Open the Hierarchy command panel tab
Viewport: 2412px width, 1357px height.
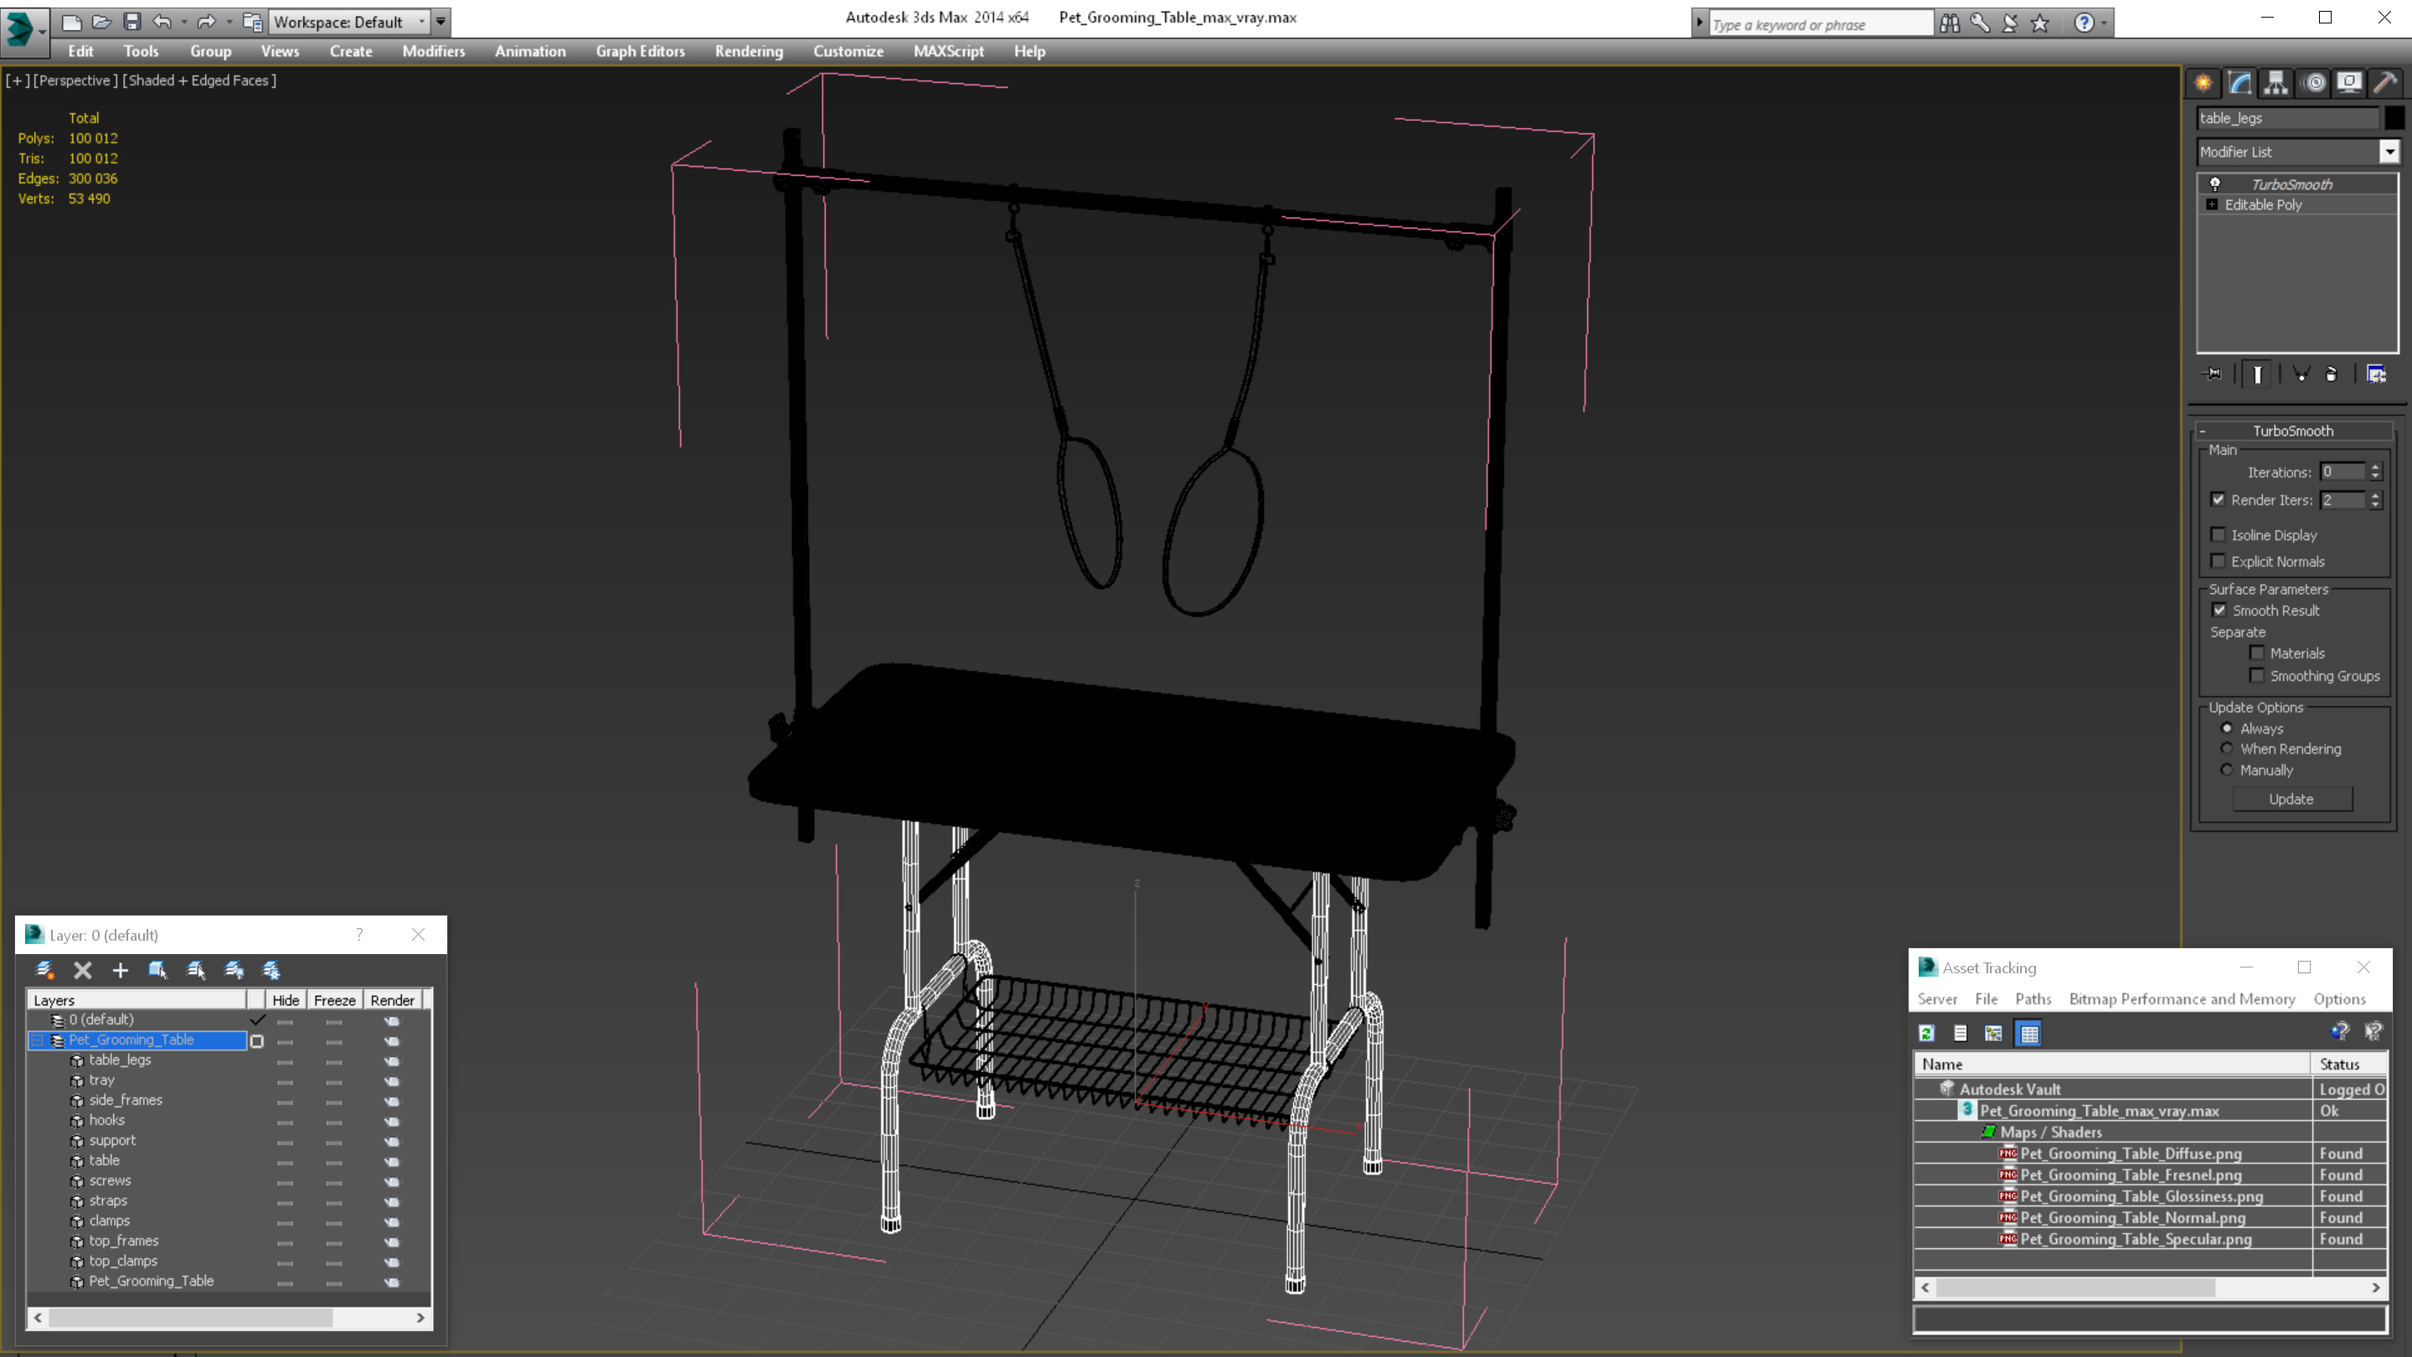pyautogui.click(x=2275, y=84)
